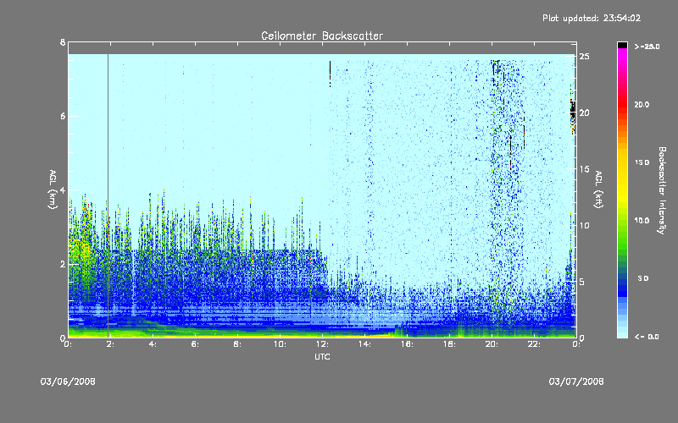Click the "25" tick on the kft axis

tap(584, 57)
